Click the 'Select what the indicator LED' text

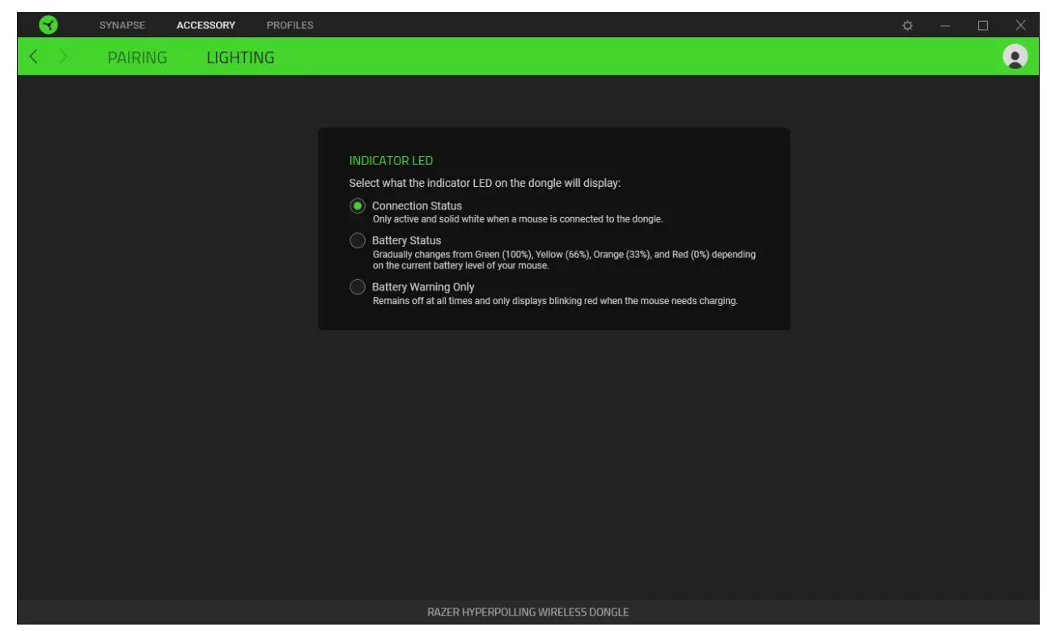coord(485,184)
